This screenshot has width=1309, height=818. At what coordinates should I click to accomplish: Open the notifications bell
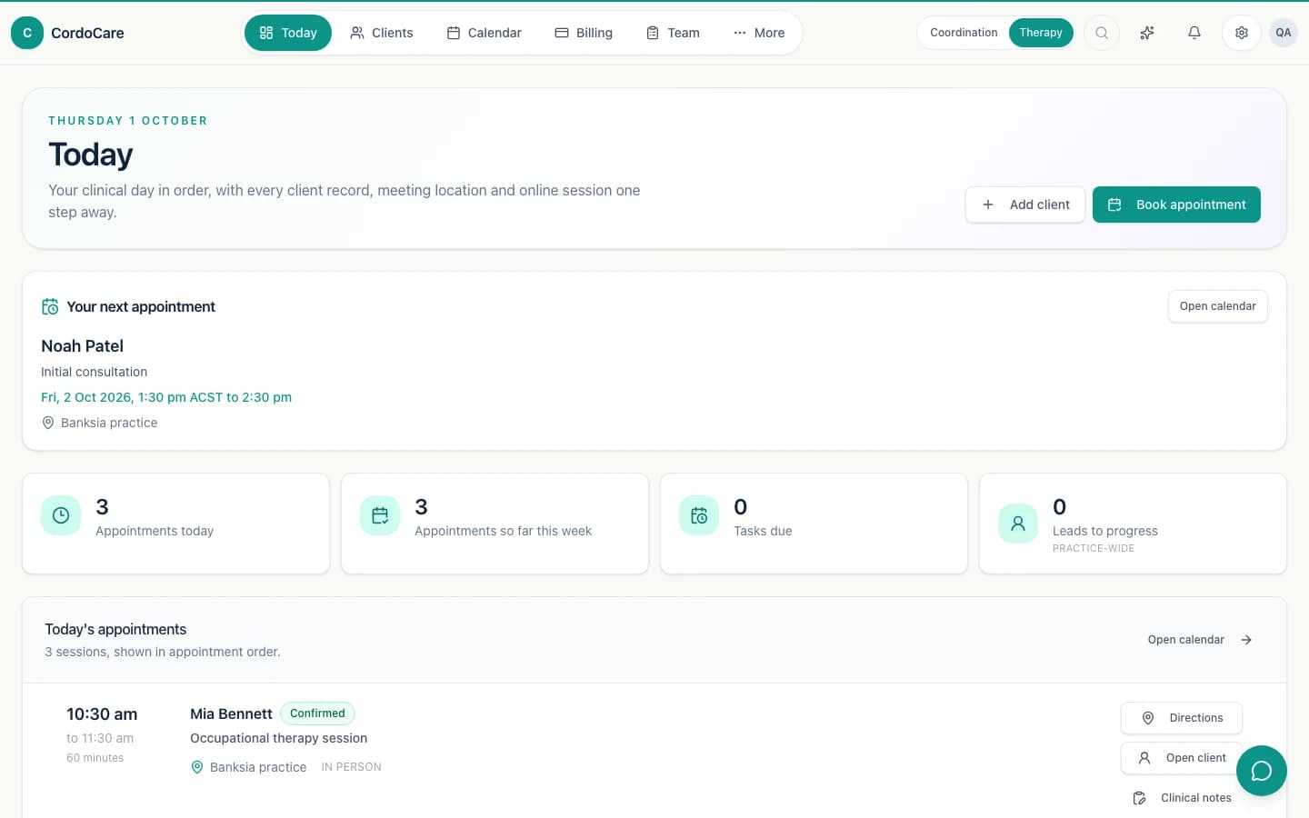(1194, 33)
